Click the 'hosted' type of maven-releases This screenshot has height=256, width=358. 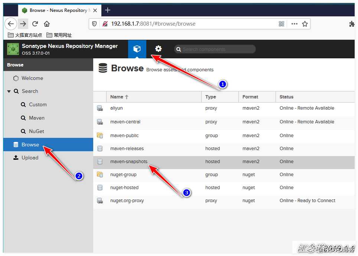212,149
